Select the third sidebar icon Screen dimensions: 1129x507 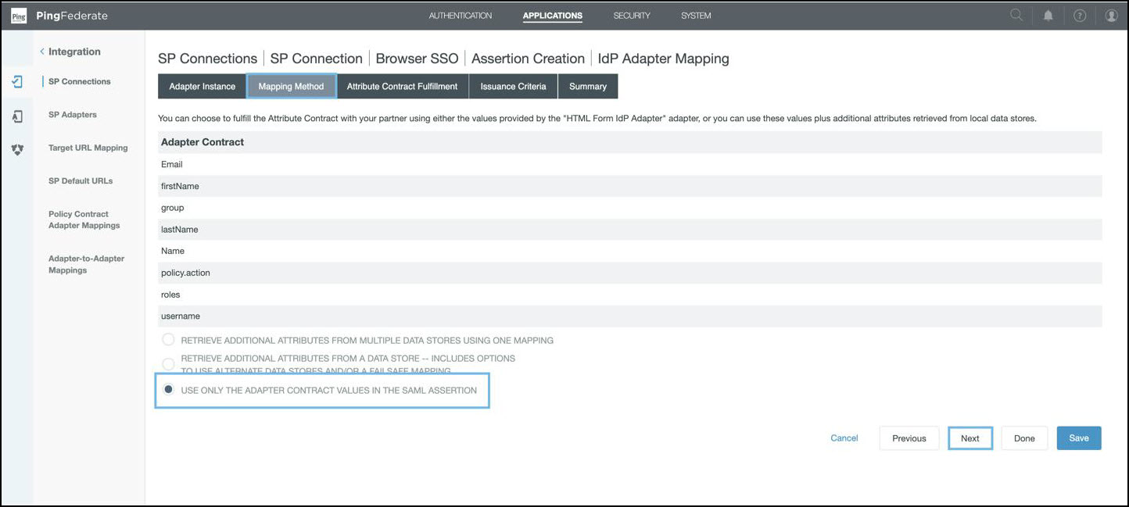17,149
